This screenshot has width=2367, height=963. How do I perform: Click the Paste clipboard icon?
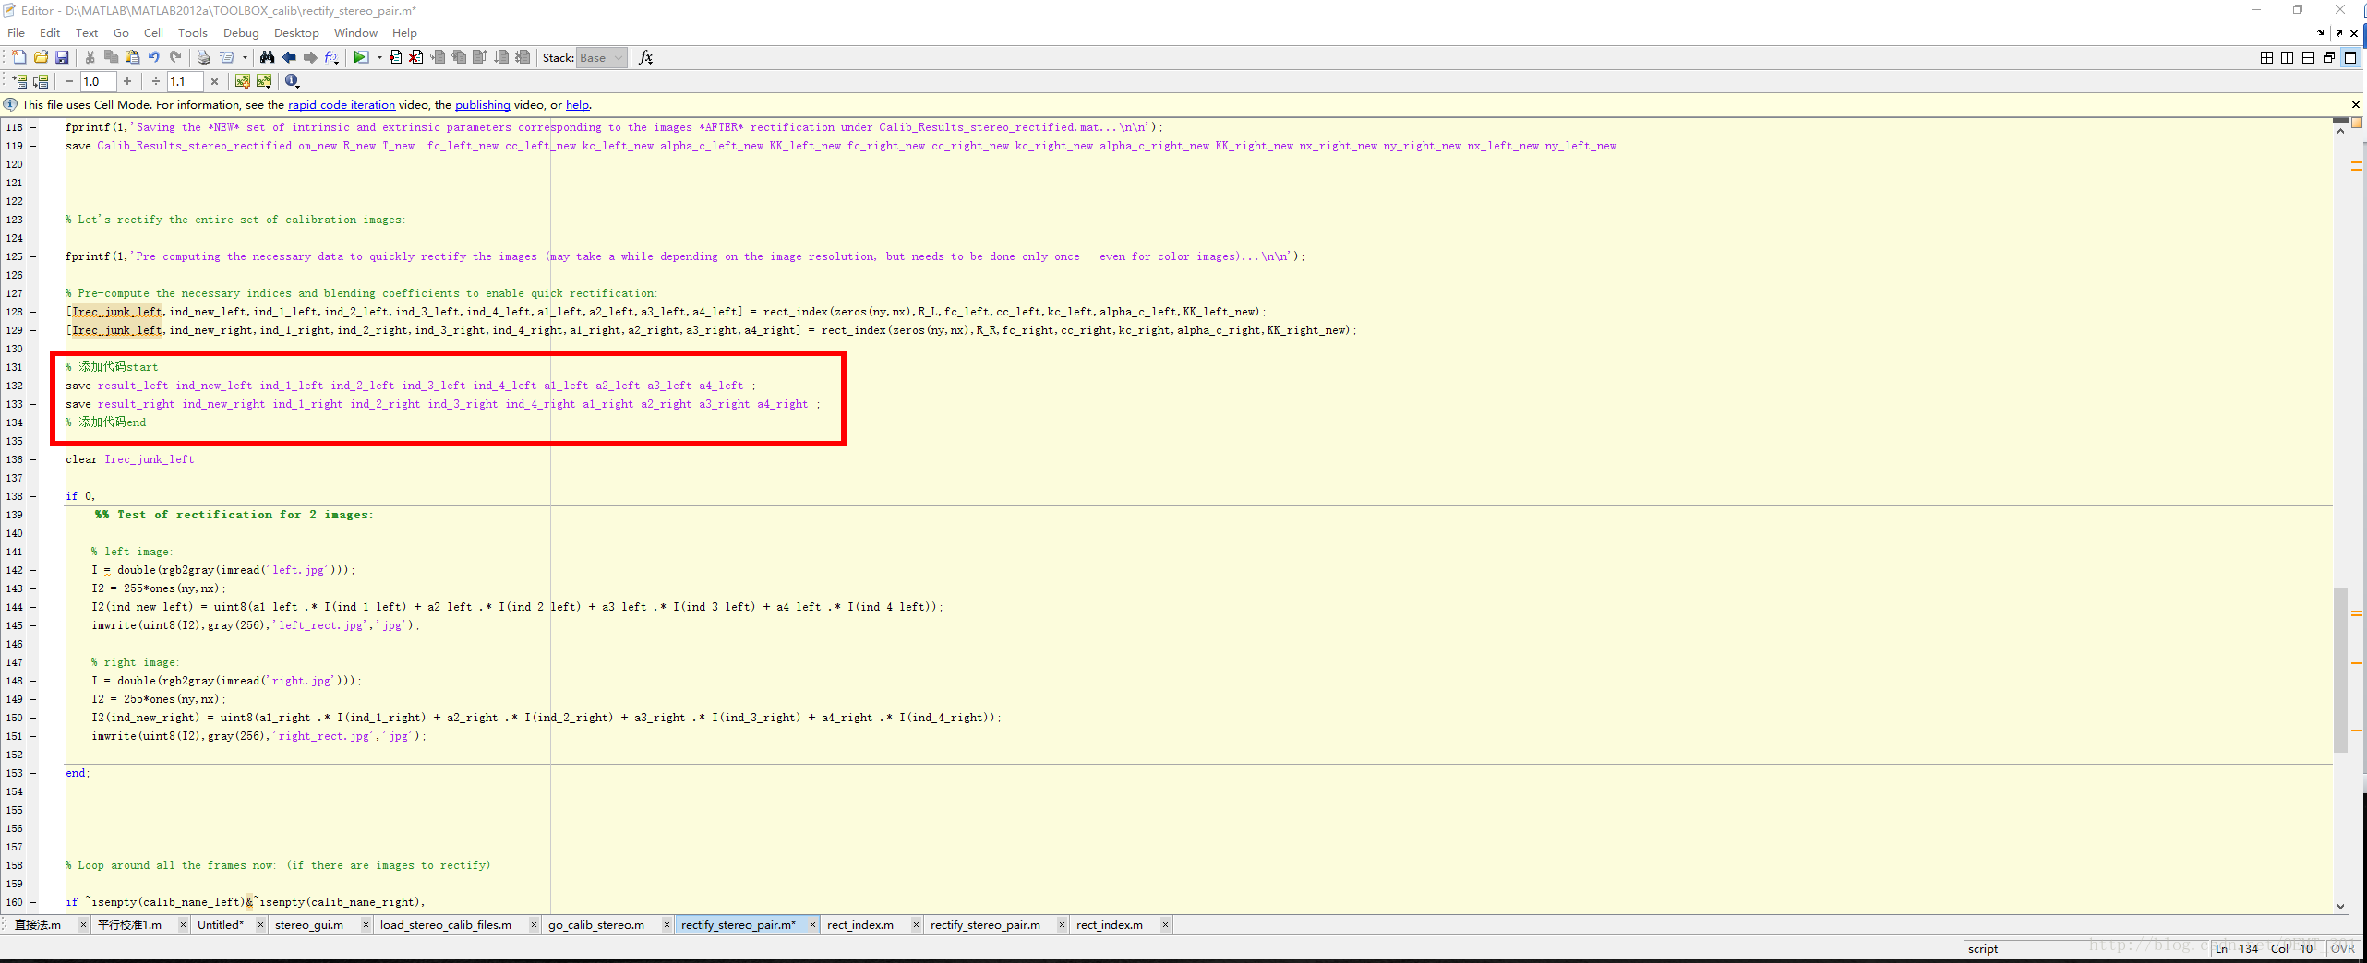(x=132, y=57)
